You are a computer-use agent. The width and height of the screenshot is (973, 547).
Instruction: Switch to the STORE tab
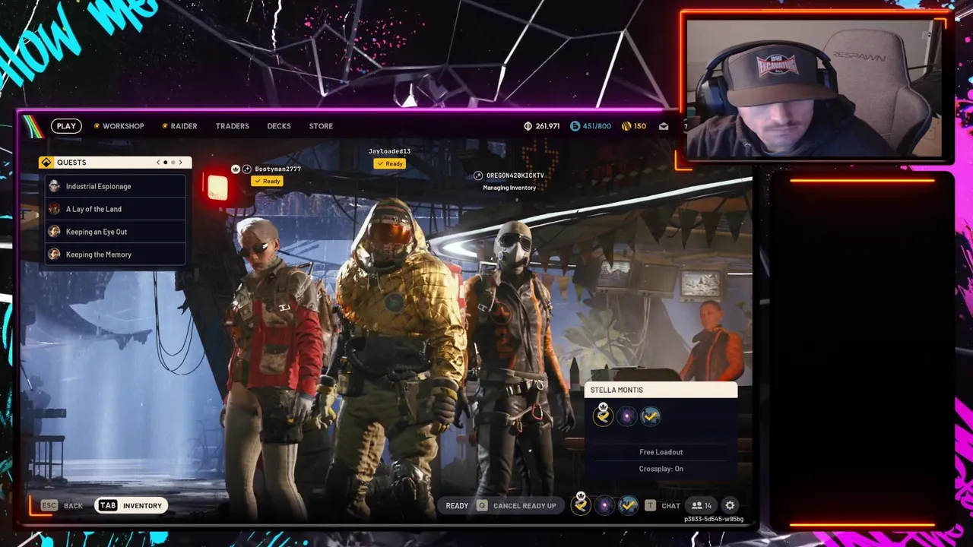coord(321,126)
